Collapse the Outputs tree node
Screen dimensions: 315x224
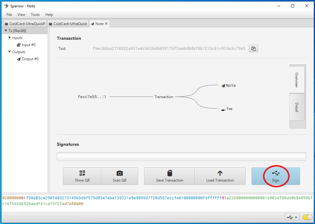click(9, 52)
